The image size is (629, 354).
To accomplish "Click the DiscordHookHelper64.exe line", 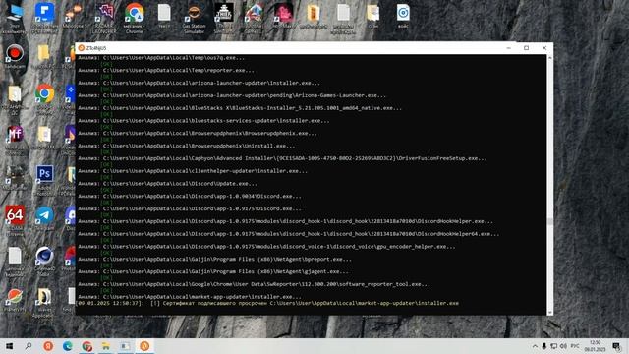I will tap(289, 234).
